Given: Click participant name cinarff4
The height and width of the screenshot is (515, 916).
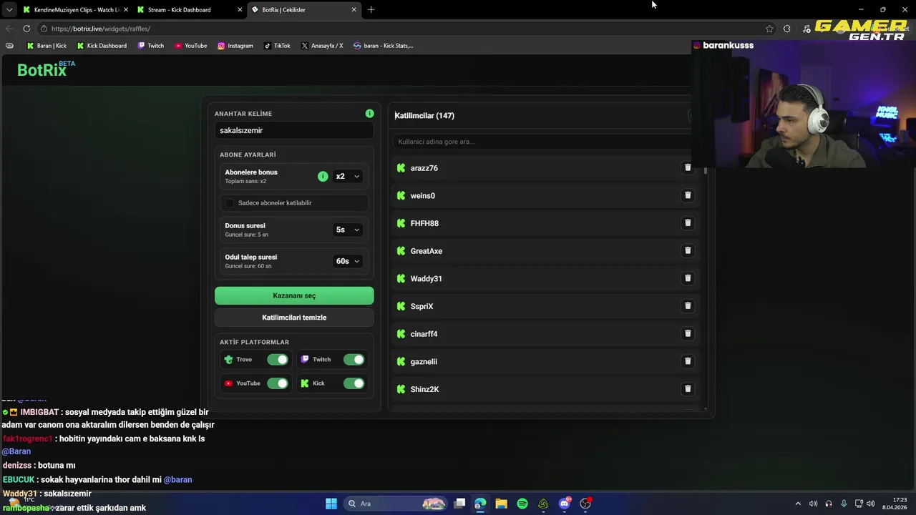Looking at the screenshot, I should point(424,334).
